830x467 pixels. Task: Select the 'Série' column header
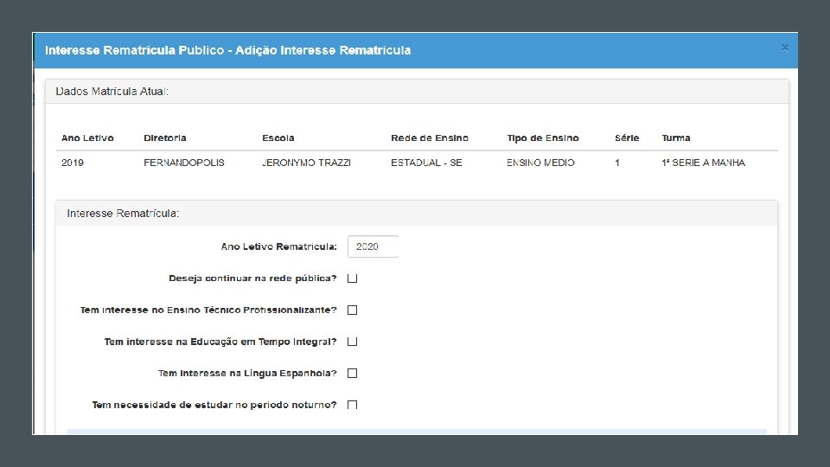[x=627, y=138]
